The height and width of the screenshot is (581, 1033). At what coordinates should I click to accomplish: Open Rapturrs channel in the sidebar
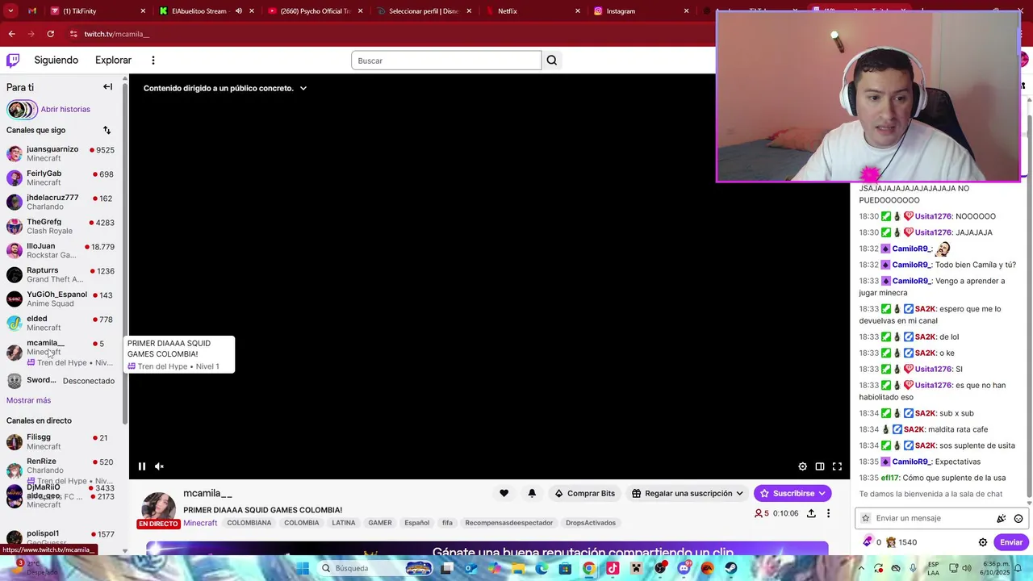pyautogui.click(x=61, y=274)
